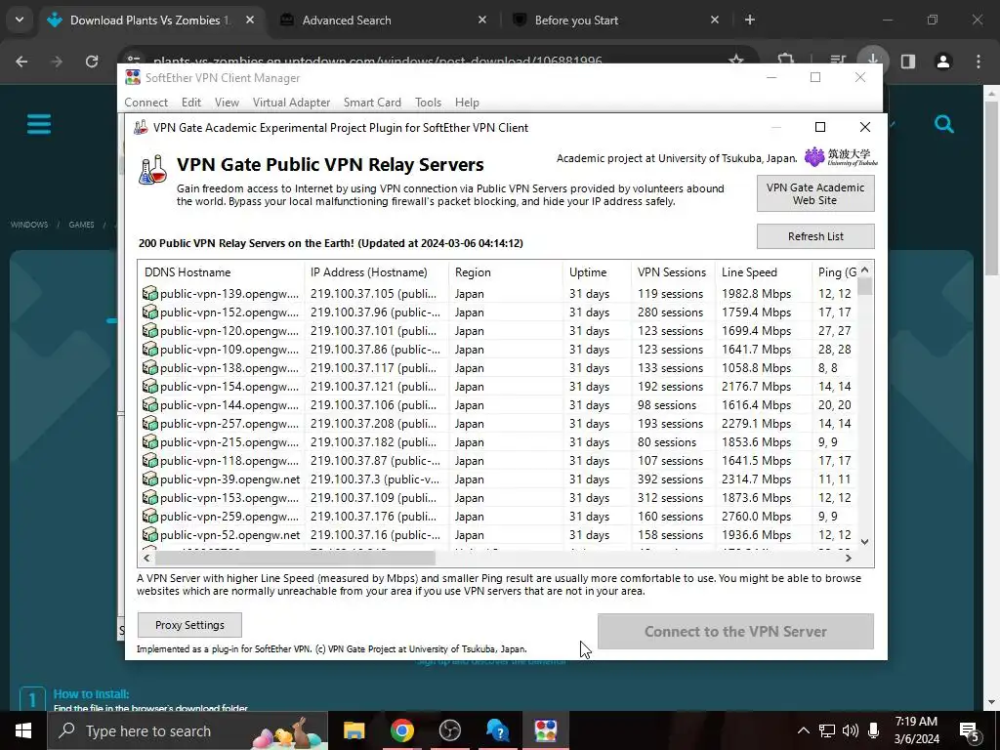The image size is (1000, 750).
Task: Select server icon for public-vpn-154 row
Action: tap(149, 386)
